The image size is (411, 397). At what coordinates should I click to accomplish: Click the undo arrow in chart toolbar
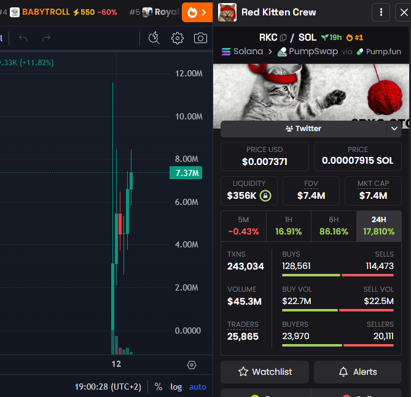(23, 38)
